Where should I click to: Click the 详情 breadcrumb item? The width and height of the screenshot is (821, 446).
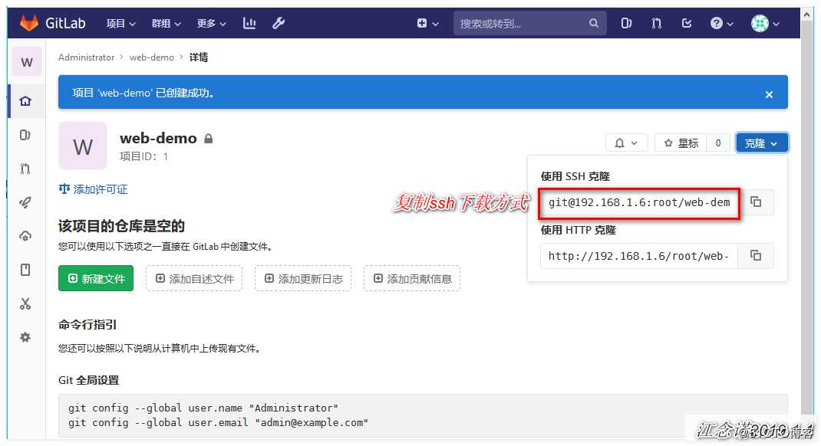199,57
